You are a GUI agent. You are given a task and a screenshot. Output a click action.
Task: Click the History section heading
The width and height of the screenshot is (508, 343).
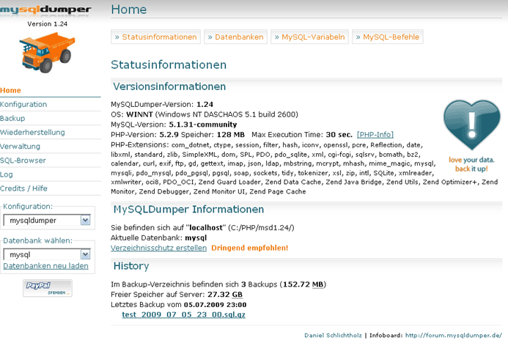(x=131, y=266)
